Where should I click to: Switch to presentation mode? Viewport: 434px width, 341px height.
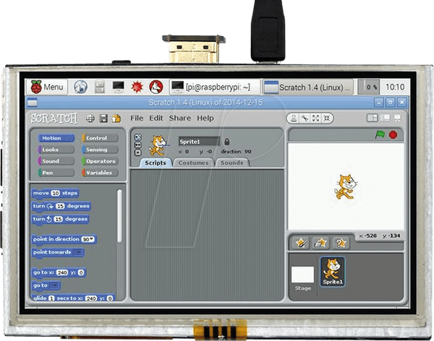[397, 118]
